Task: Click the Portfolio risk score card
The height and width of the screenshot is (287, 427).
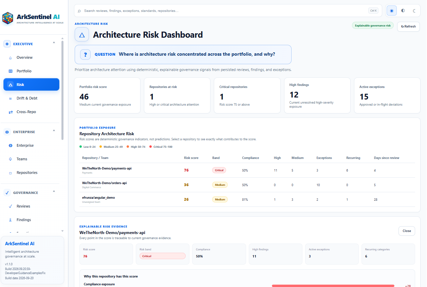Action: [x=107, y=95]
